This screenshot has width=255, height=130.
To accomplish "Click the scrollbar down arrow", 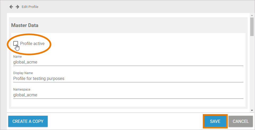I will pyautogui.click(x=252, y=110).
